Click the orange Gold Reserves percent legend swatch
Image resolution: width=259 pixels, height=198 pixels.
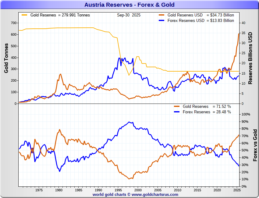tap(177, 107)
